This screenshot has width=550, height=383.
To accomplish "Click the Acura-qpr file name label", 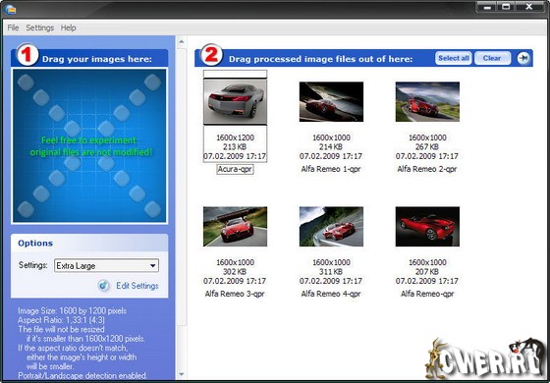I will (235, 169).
